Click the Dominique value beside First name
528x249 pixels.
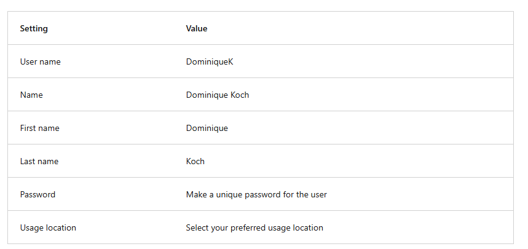click(x=207, y=128)
